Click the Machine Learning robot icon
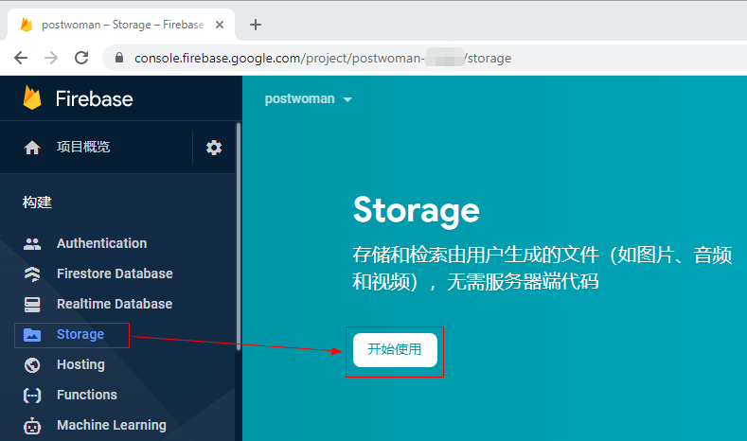Image resolution: width=747 pixels, height=441 pixels. pyautogui.click(x=32, y=425)
